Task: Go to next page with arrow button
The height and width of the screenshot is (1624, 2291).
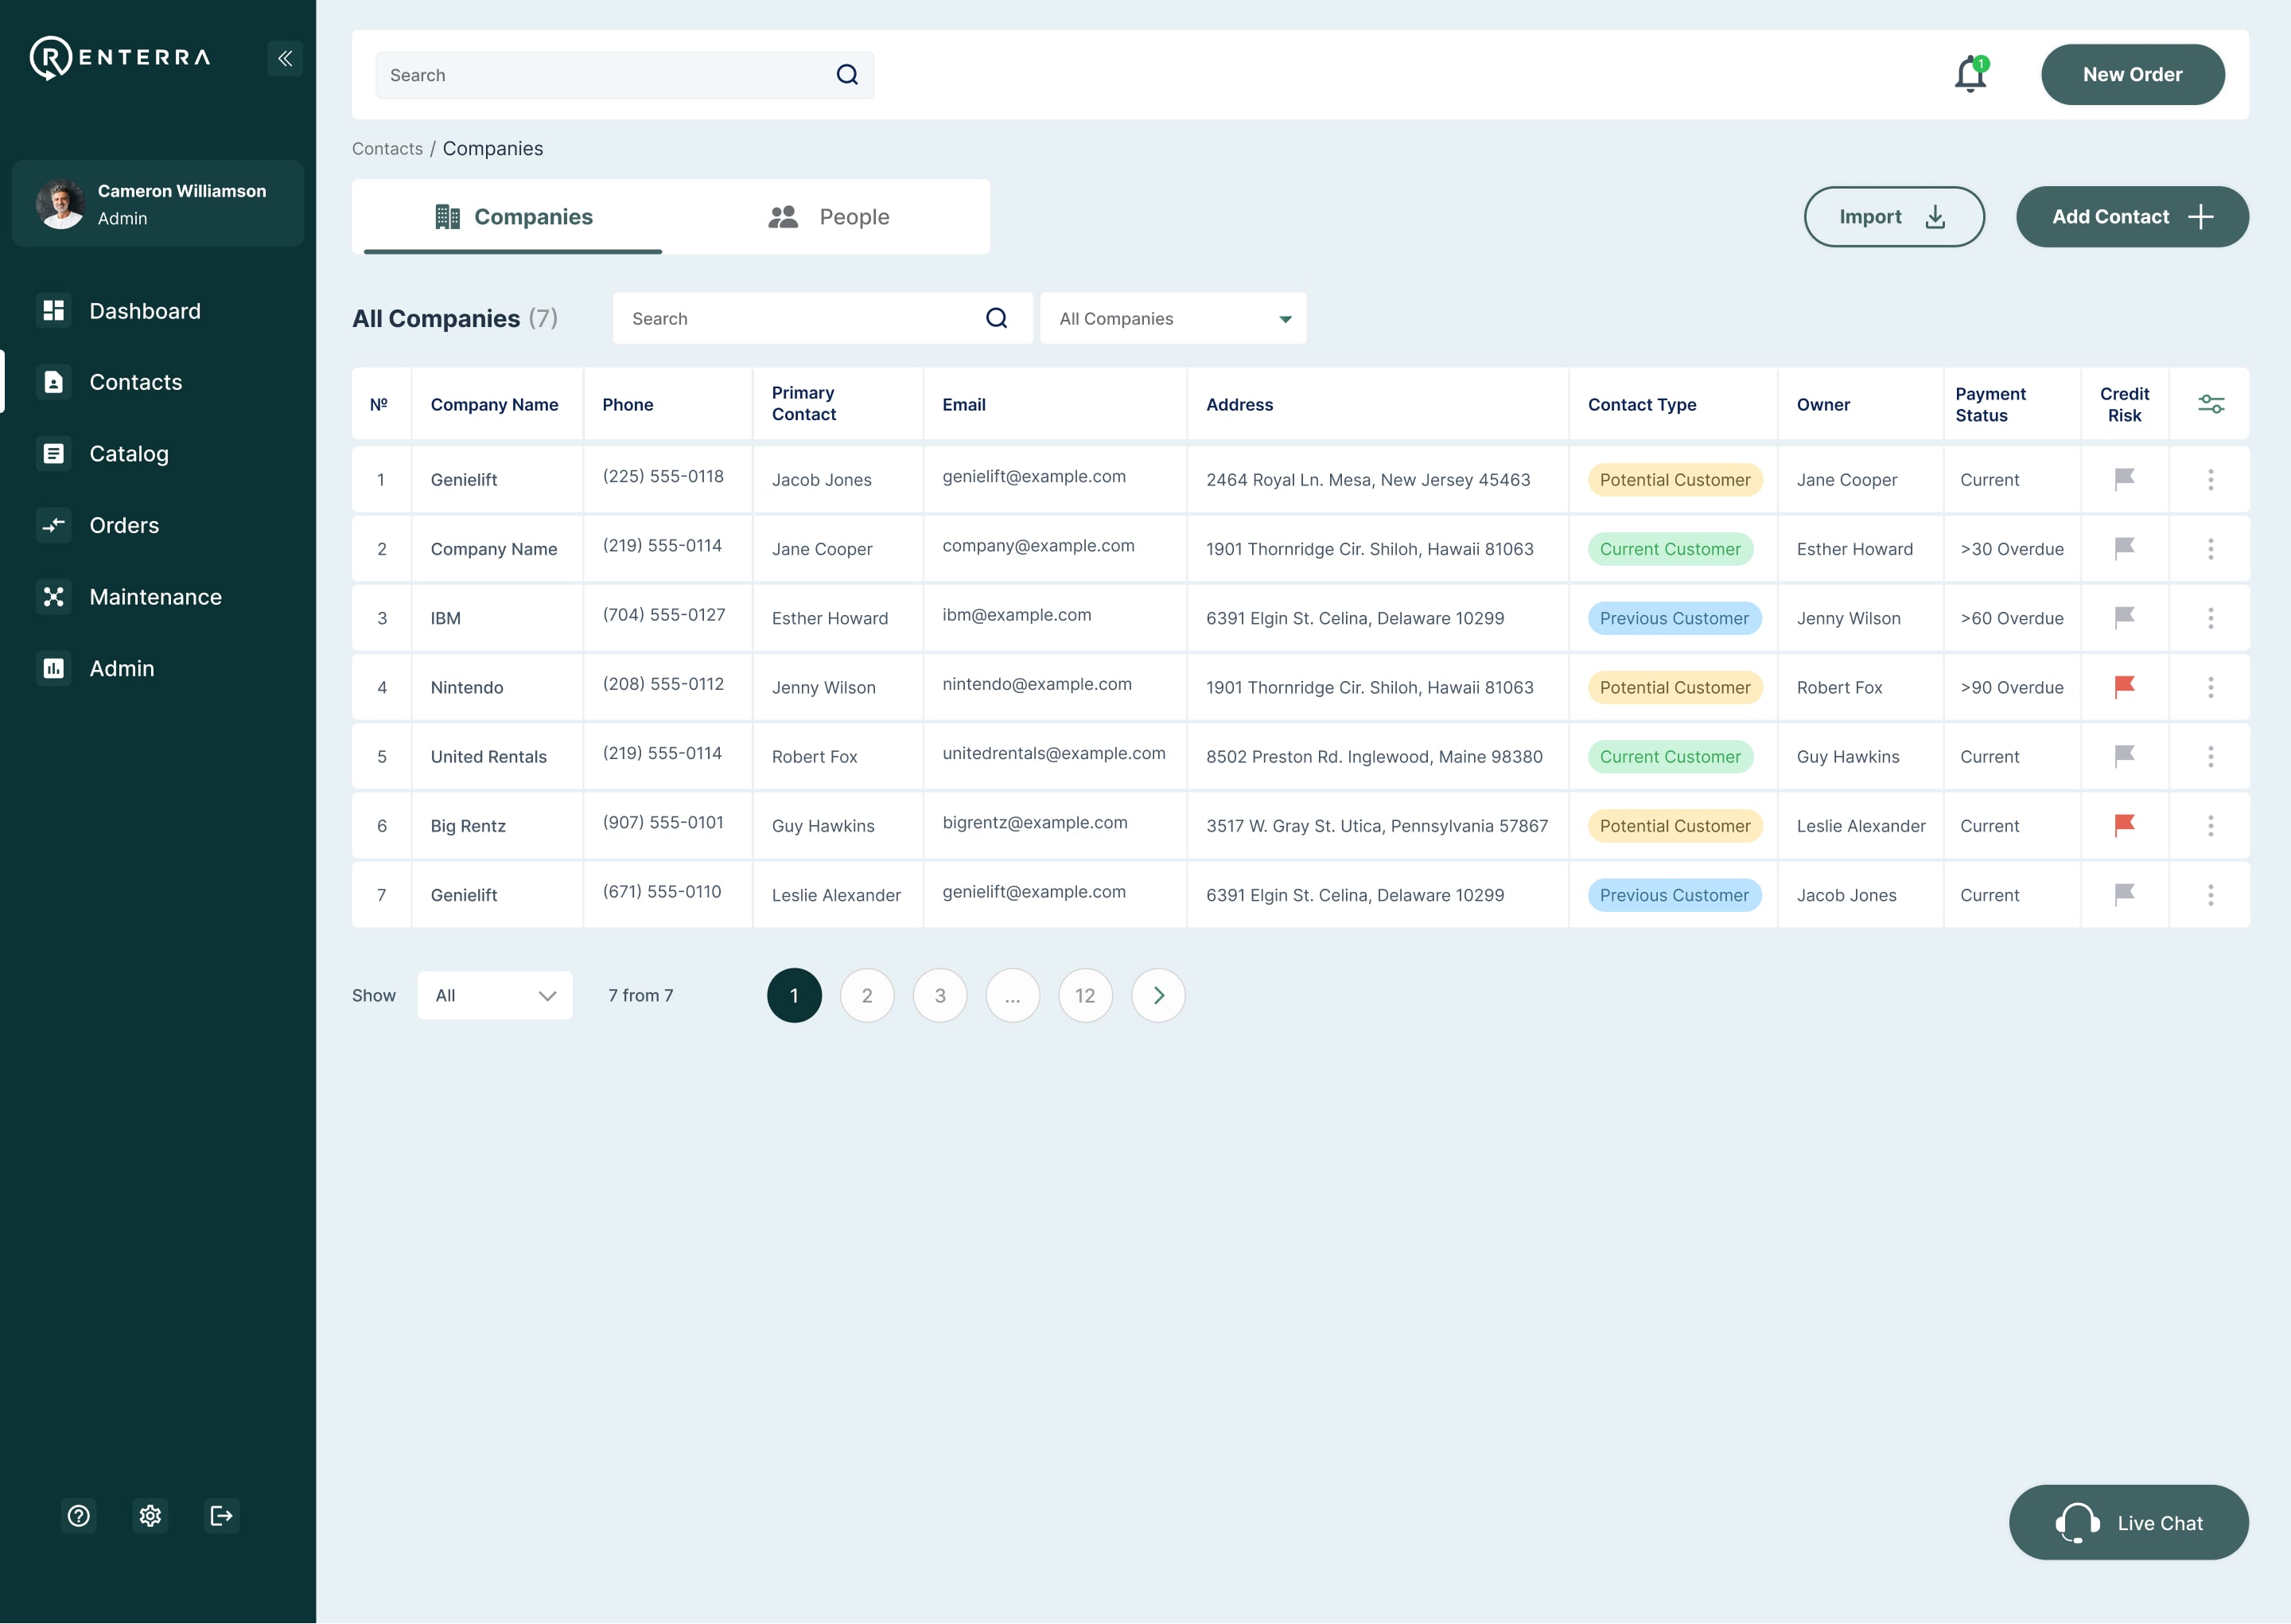Action: point(1157,995)
